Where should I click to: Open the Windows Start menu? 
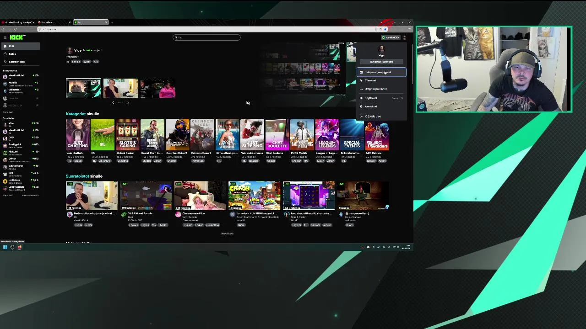click(5, 247)
